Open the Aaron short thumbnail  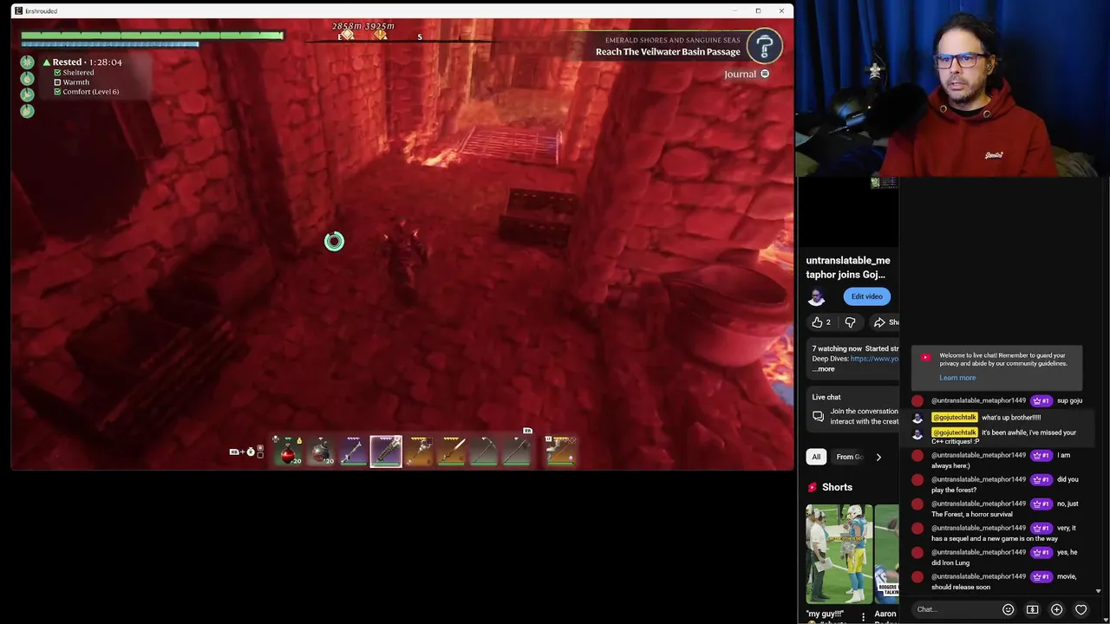pyautogui.click(x=886, y=554)
